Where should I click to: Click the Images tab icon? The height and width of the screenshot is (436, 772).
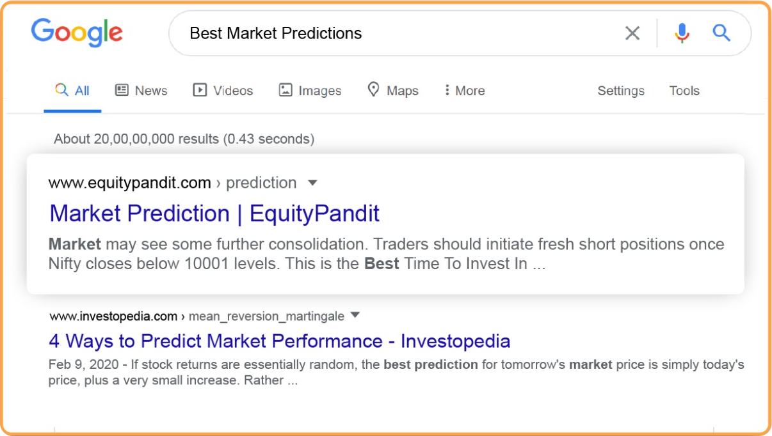[285, 90]
